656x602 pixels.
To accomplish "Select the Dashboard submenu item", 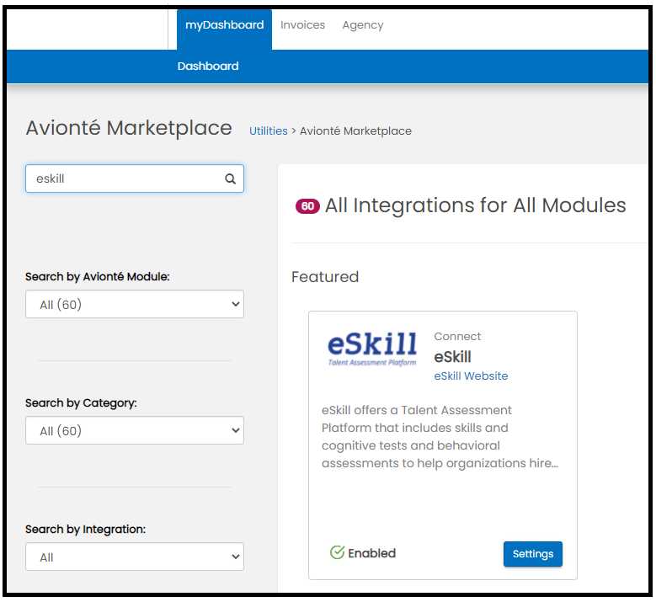I will click(x=208, y=67).
